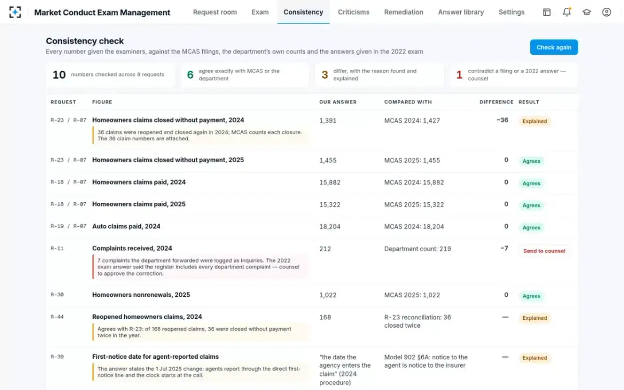Click the app logo icon
This screenshot has height=390, width=624.
pos(15,12)
